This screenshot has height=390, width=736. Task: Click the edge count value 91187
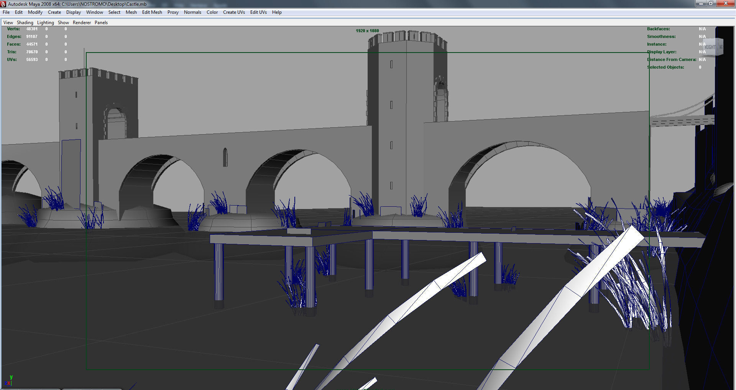pyautogui.click(x=32, y=36)
